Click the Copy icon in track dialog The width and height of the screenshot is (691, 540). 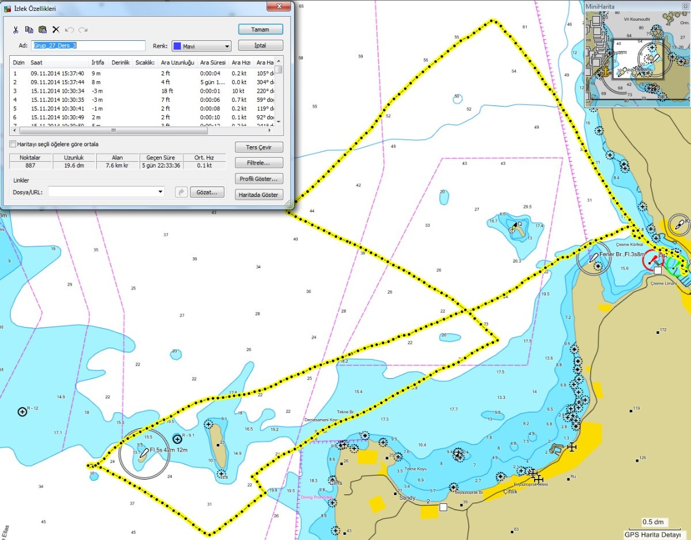pyautogui.click(x=29, y=29)
